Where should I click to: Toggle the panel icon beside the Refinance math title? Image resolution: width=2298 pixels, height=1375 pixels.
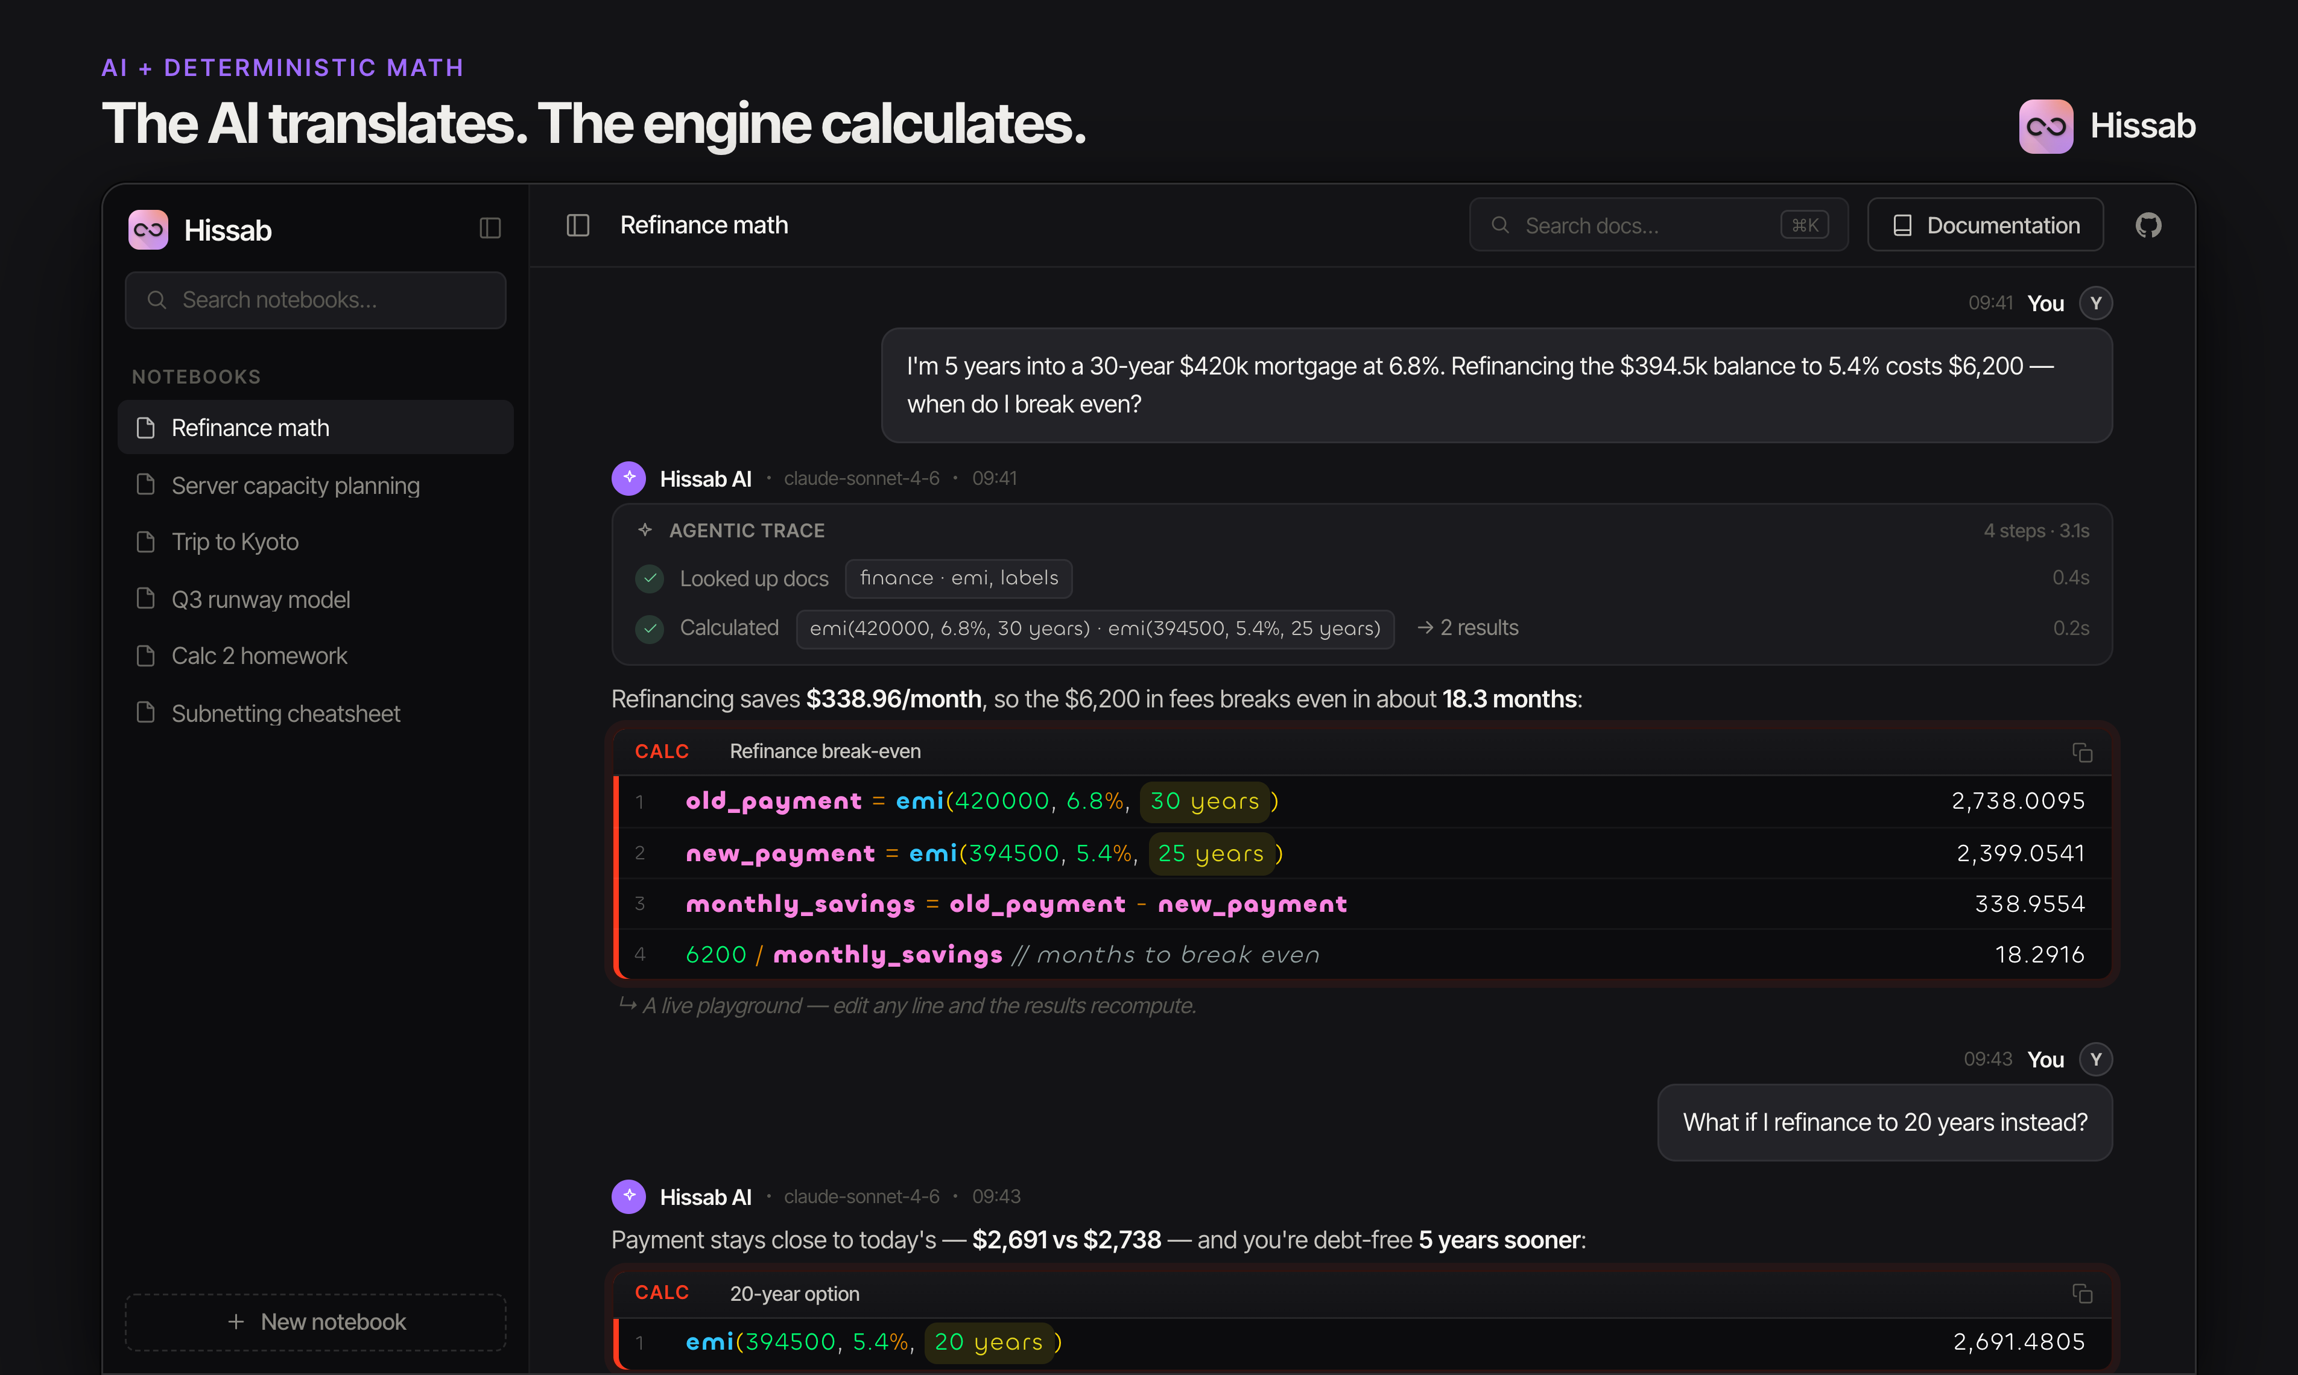click(x=578, y=225)
